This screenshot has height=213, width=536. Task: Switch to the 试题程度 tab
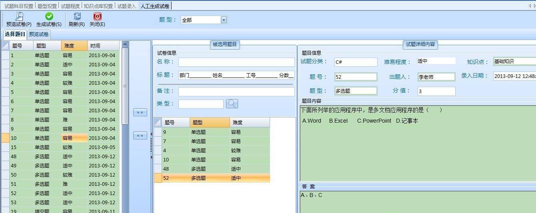click(x=70, y=6)
